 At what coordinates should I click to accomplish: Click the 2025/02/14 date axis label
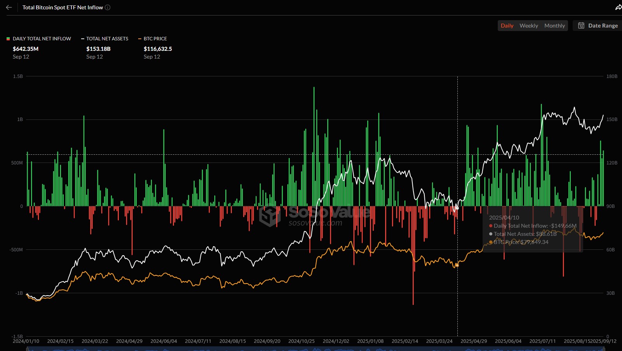pos(405,341)
